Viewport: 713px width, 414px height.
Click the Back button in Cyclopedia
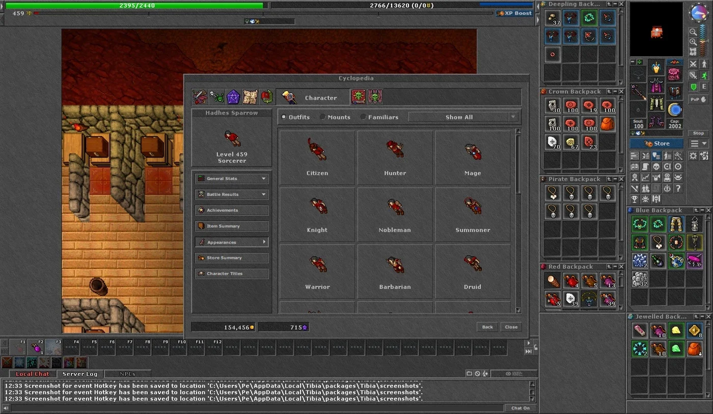tap(487, 327)
